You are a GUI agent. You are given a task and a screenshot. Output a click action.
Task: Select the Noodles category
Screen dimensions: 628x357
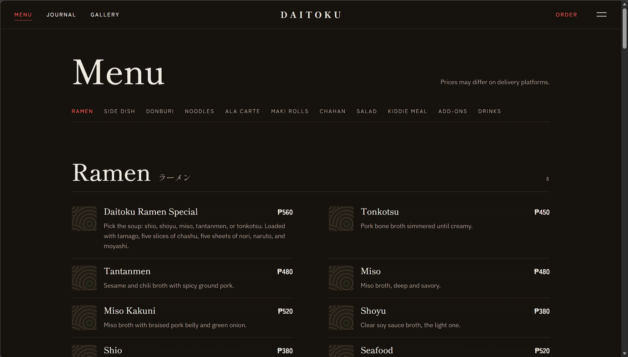tap(199, 111)
